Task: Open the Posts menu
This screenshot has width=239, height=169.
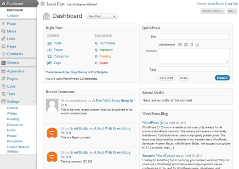Action: [11, 23]
